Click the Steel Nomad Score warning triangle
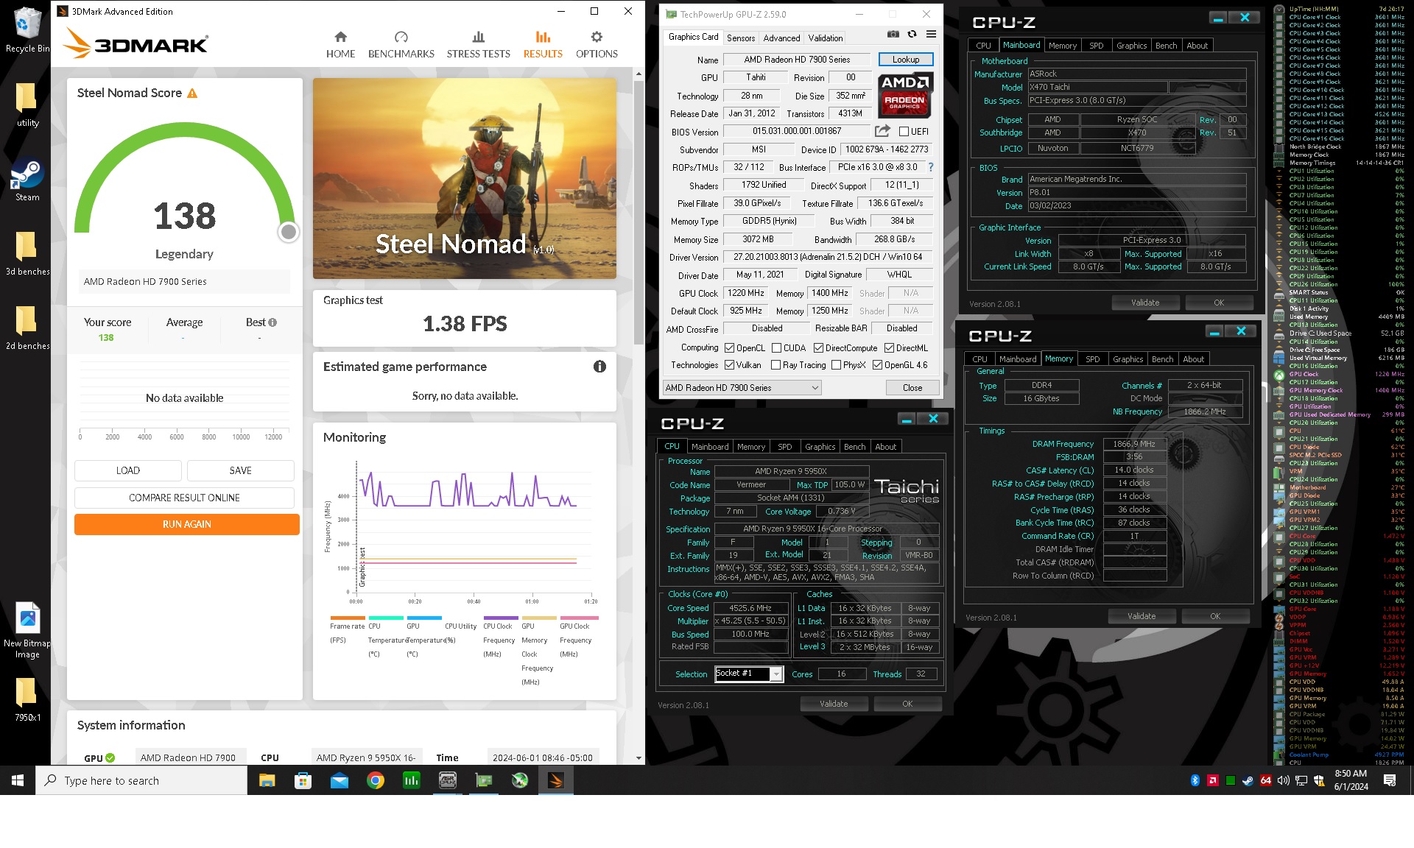 pos(192,93)
